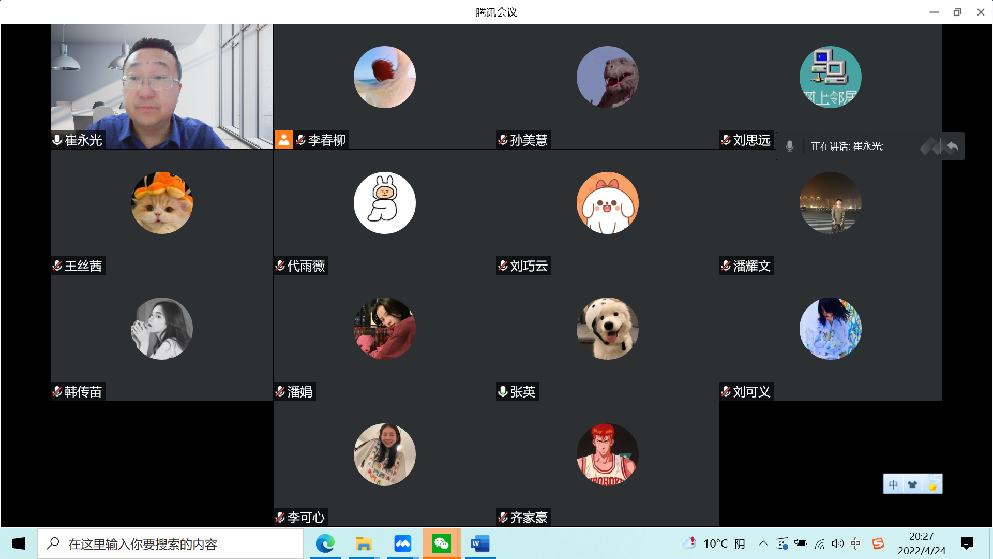This screenshot has width=993, height=559.
Task: Click the orange host badge beside 李春柳
Action: [283, 140]
